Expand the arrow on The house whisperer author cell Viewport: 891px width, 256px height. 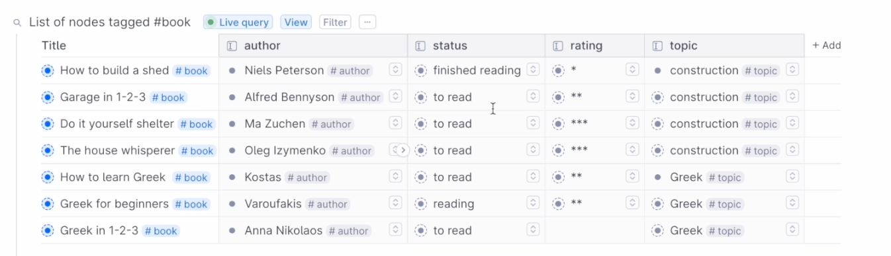click(x=403, y=150)
